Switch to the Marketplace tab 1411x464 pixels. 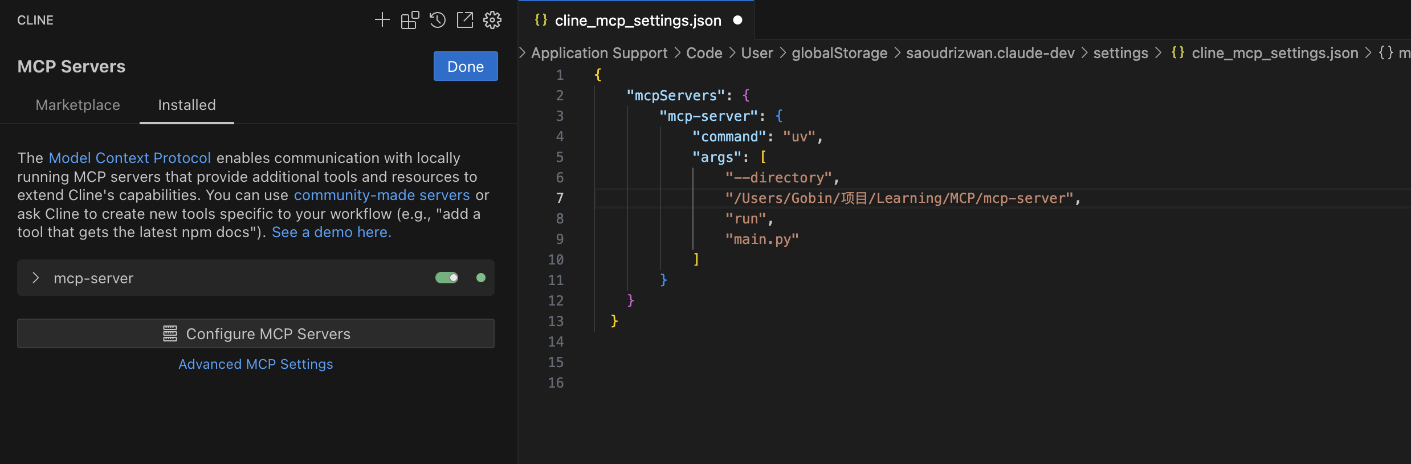tap(78, 105)
